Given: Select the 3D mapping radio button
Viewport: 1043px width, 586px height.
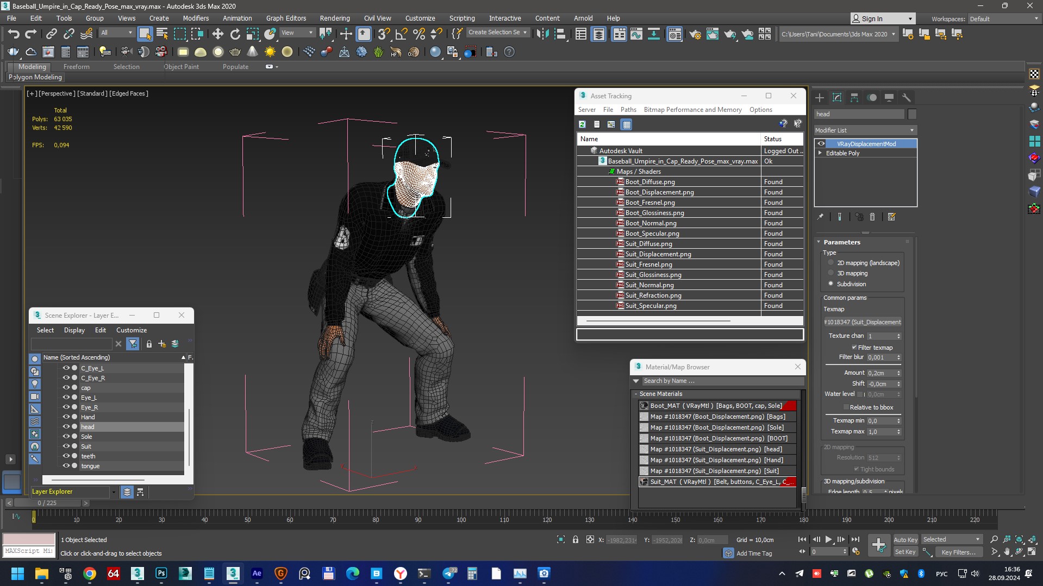Looking at the screenshot, I should coord(830,273).
